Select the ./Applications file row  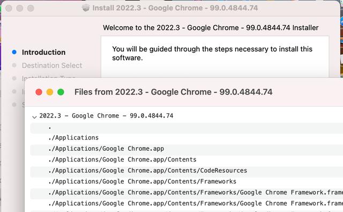[x=187, y=138]
